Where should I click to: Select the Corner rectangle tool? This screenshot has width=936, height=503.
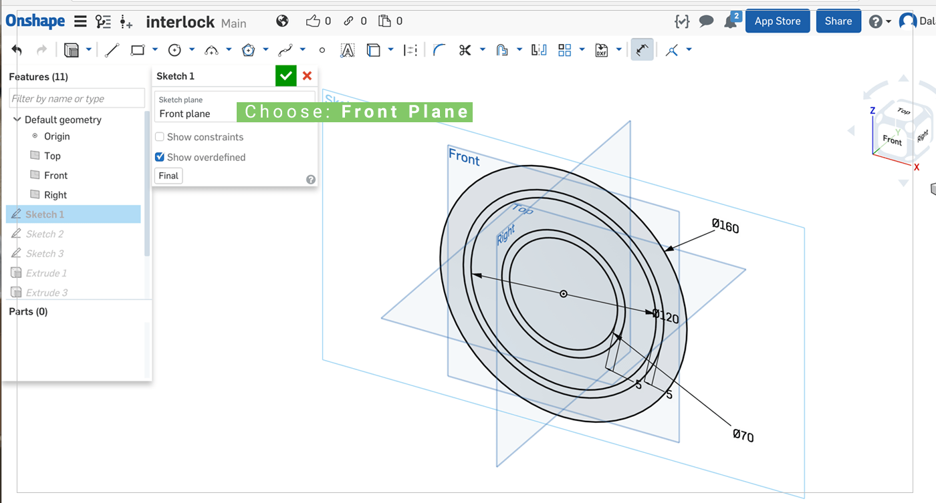[138, 50]
